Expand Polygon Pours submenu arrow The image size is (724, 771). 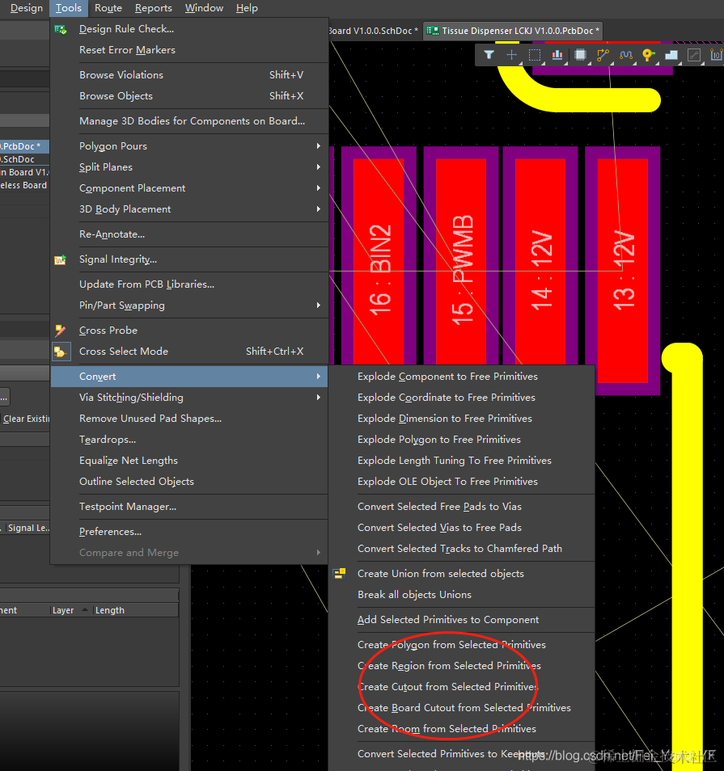[319, 146]
